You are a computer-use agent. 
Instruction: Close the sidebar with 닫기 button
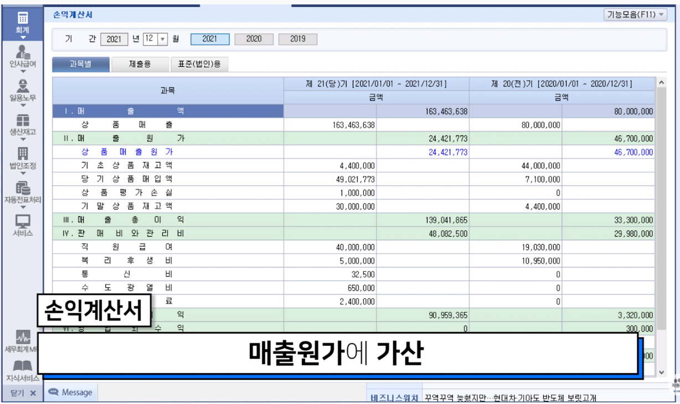click(23, 393)
